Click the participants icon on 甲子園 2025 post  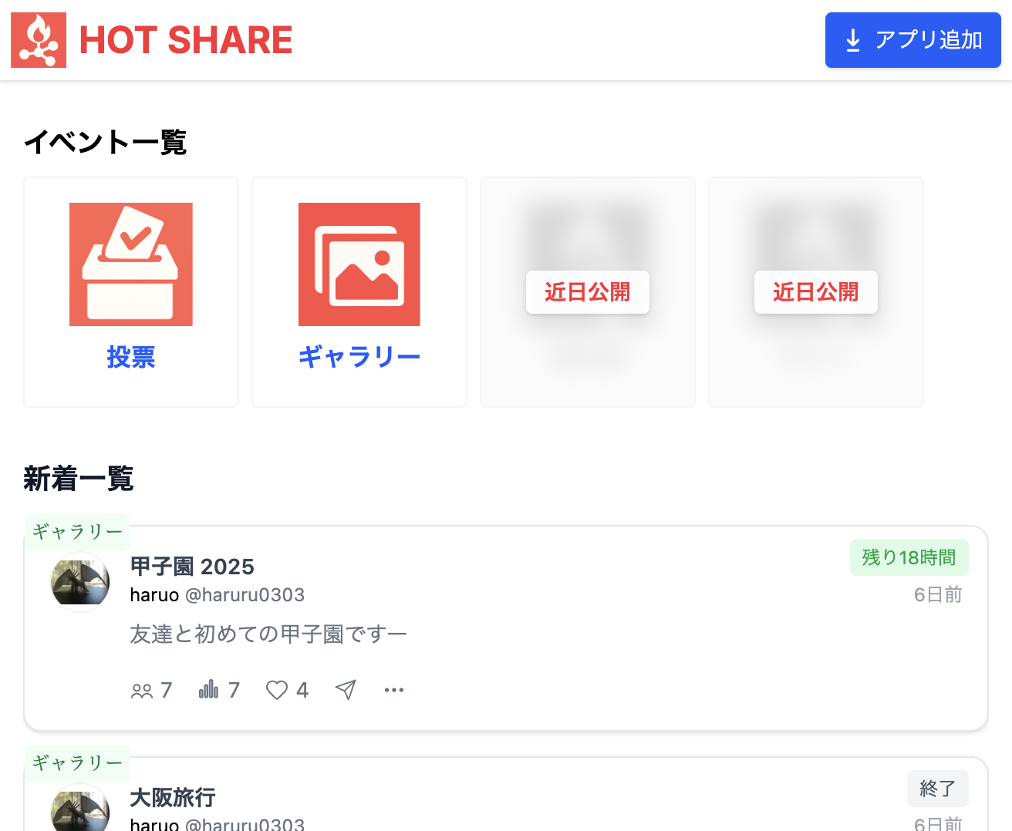[x=142, y=691]
